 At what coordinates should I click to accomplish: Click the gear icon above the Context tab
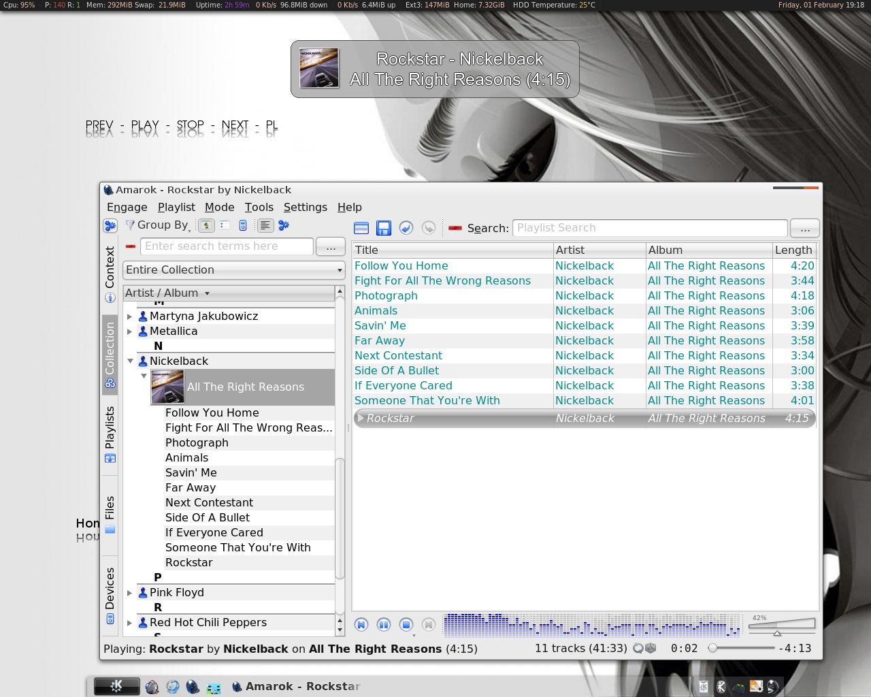coord(110,225)
